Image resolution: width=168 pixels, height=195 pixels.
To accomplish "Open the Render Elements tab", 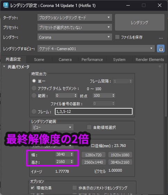I will click(150, 60).
